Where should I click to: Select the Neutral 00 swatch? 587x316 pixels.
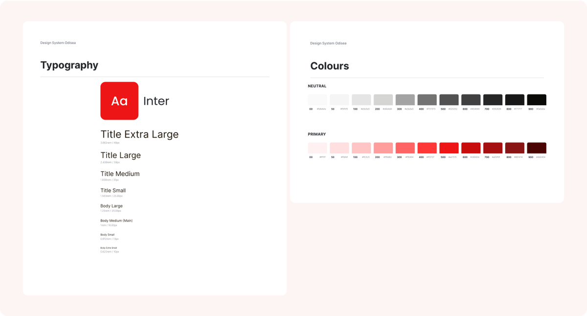point(317,100)
